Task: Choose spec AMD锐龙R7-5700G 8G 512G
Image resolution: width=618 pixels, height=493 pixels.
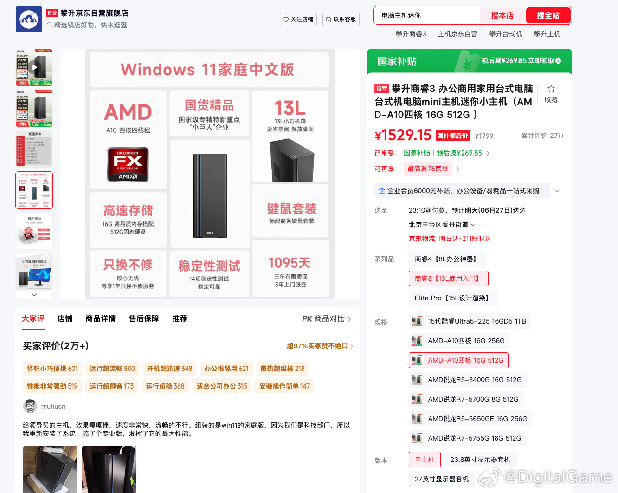Action: 466,399
